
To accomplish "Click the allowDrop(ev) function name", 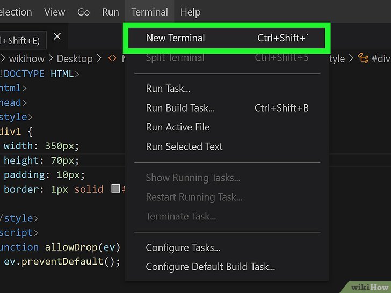I will 83,247.
